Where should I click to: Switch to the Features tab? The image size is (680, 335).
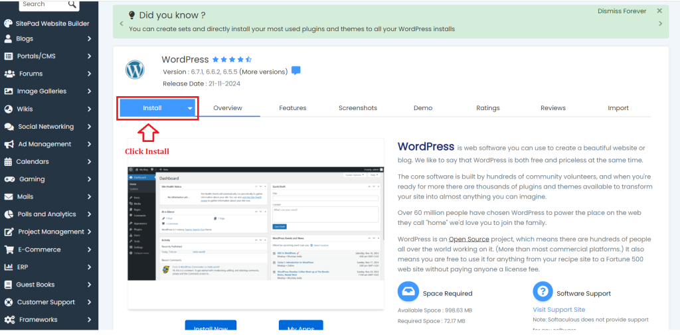293,108
